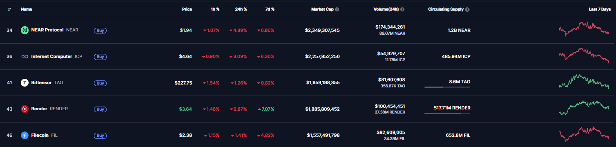Open Circulating Supply info icon
Image resolution: width=616 pixels, height=147 pixels.
tap(467, 9)
